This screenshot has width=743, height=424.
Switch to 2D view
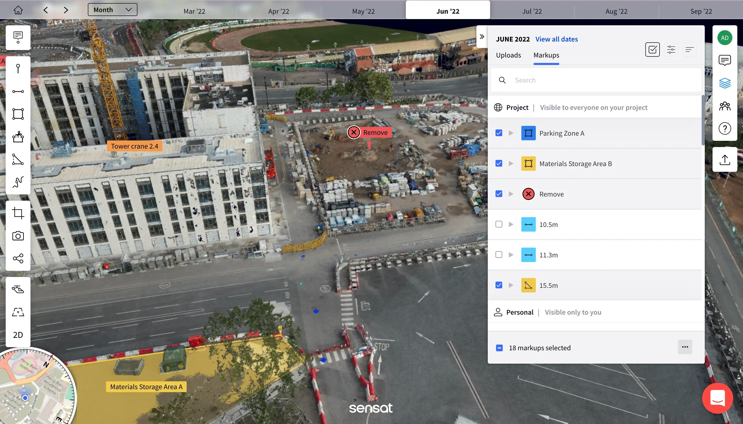(x=18, y=335)
